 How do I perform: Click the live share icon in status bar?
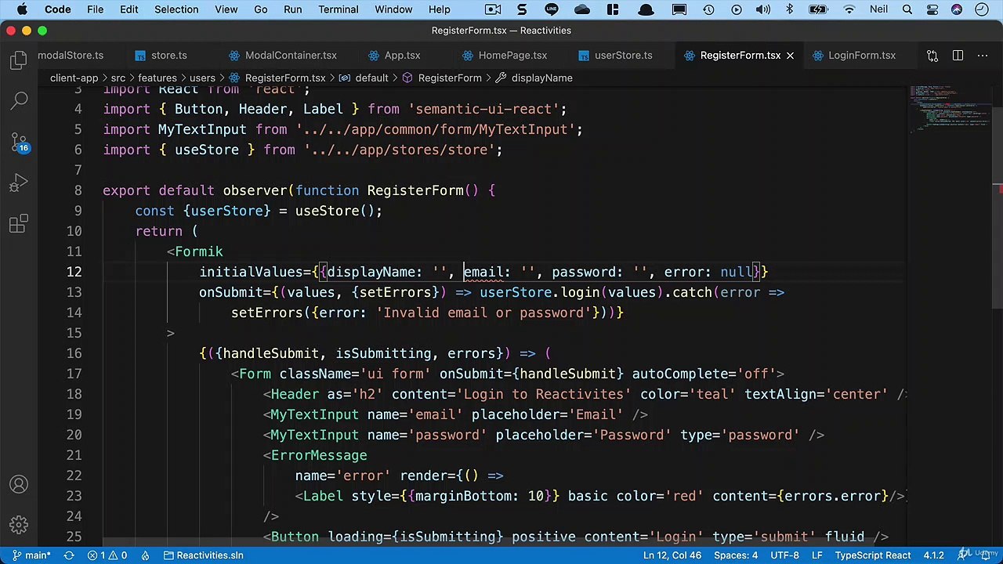tap(145, 555)
